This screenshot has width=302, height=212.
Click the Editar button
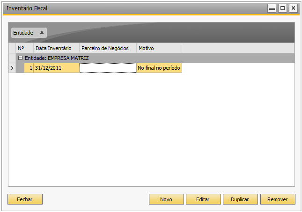pyautogui.click(x=203, y=199)
